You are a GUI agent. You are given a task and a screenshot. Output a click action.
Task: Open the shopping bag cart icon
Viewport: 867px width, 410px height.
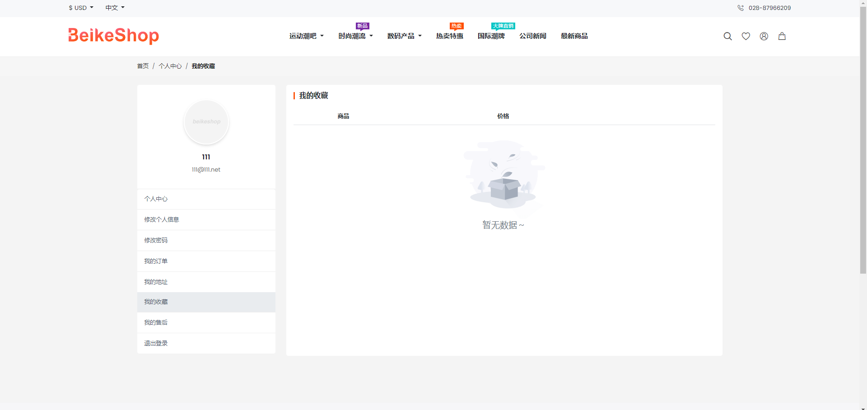[x=782, y=36]
